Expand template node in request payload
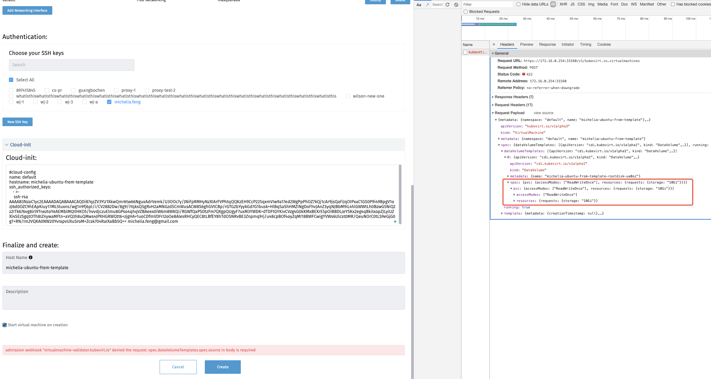This screenshot has height=379, width=711. click(x=502, y=213)
